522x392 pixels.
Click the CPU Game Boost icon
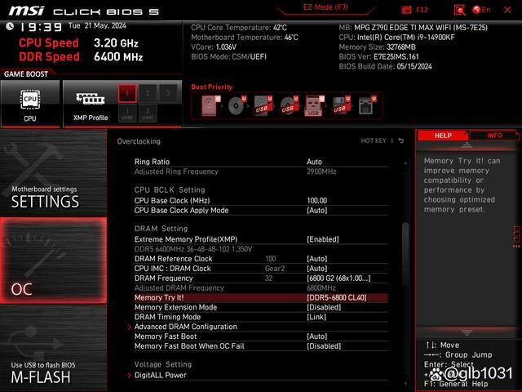[29, 102]
